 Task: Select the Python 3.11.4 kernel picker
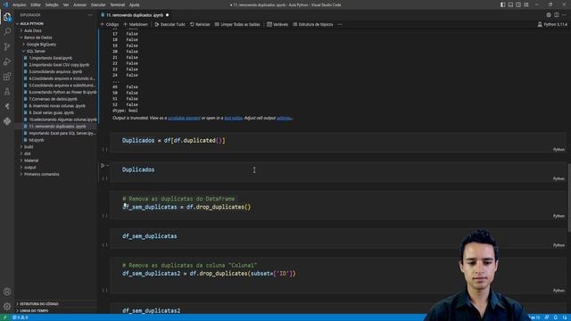point(552,24)
